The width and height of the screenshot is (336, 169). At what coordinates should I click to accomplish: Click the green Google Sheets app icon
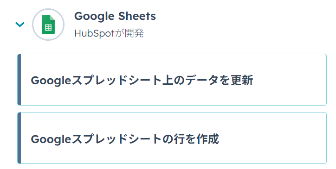[x=48, y=25]
